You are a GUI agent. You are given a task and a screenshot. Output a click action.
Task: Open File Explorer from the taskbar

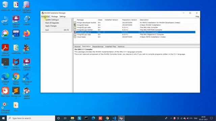click(73, 118)
